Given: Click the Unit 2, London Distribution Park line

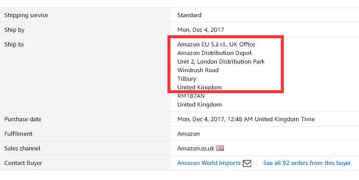Looking at the screenshot, I should (x=221, y=62).
